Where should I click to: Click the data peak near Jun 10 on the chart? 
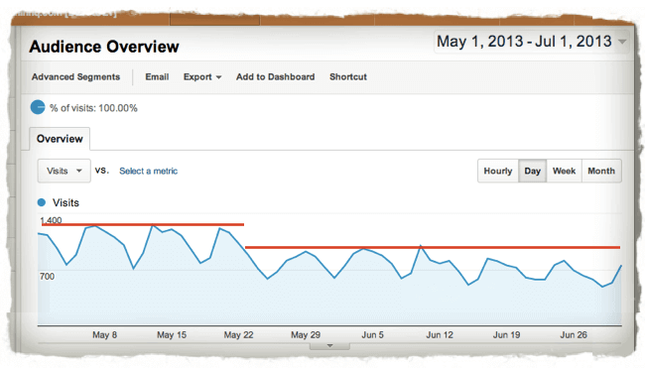tap(421, 246)
